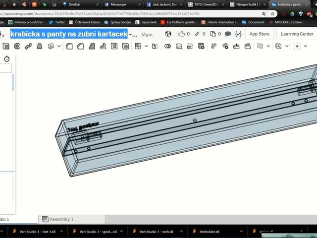The width and height of the screenshot is (317, 238).
Task: Select the Extrude tool in the toolbar
Action: click(x=6, y=46)
